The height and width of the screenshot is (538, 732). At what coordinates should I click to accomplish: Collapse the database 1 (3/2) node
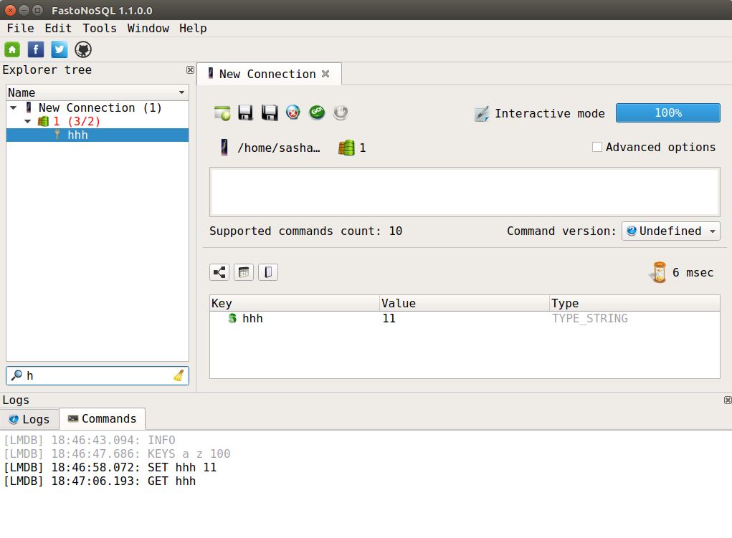point(27,121)
